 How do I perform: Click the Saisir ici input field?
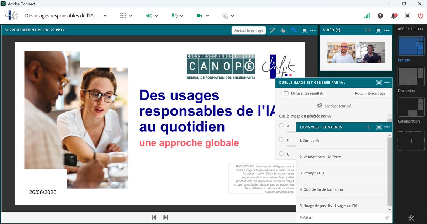338,217
